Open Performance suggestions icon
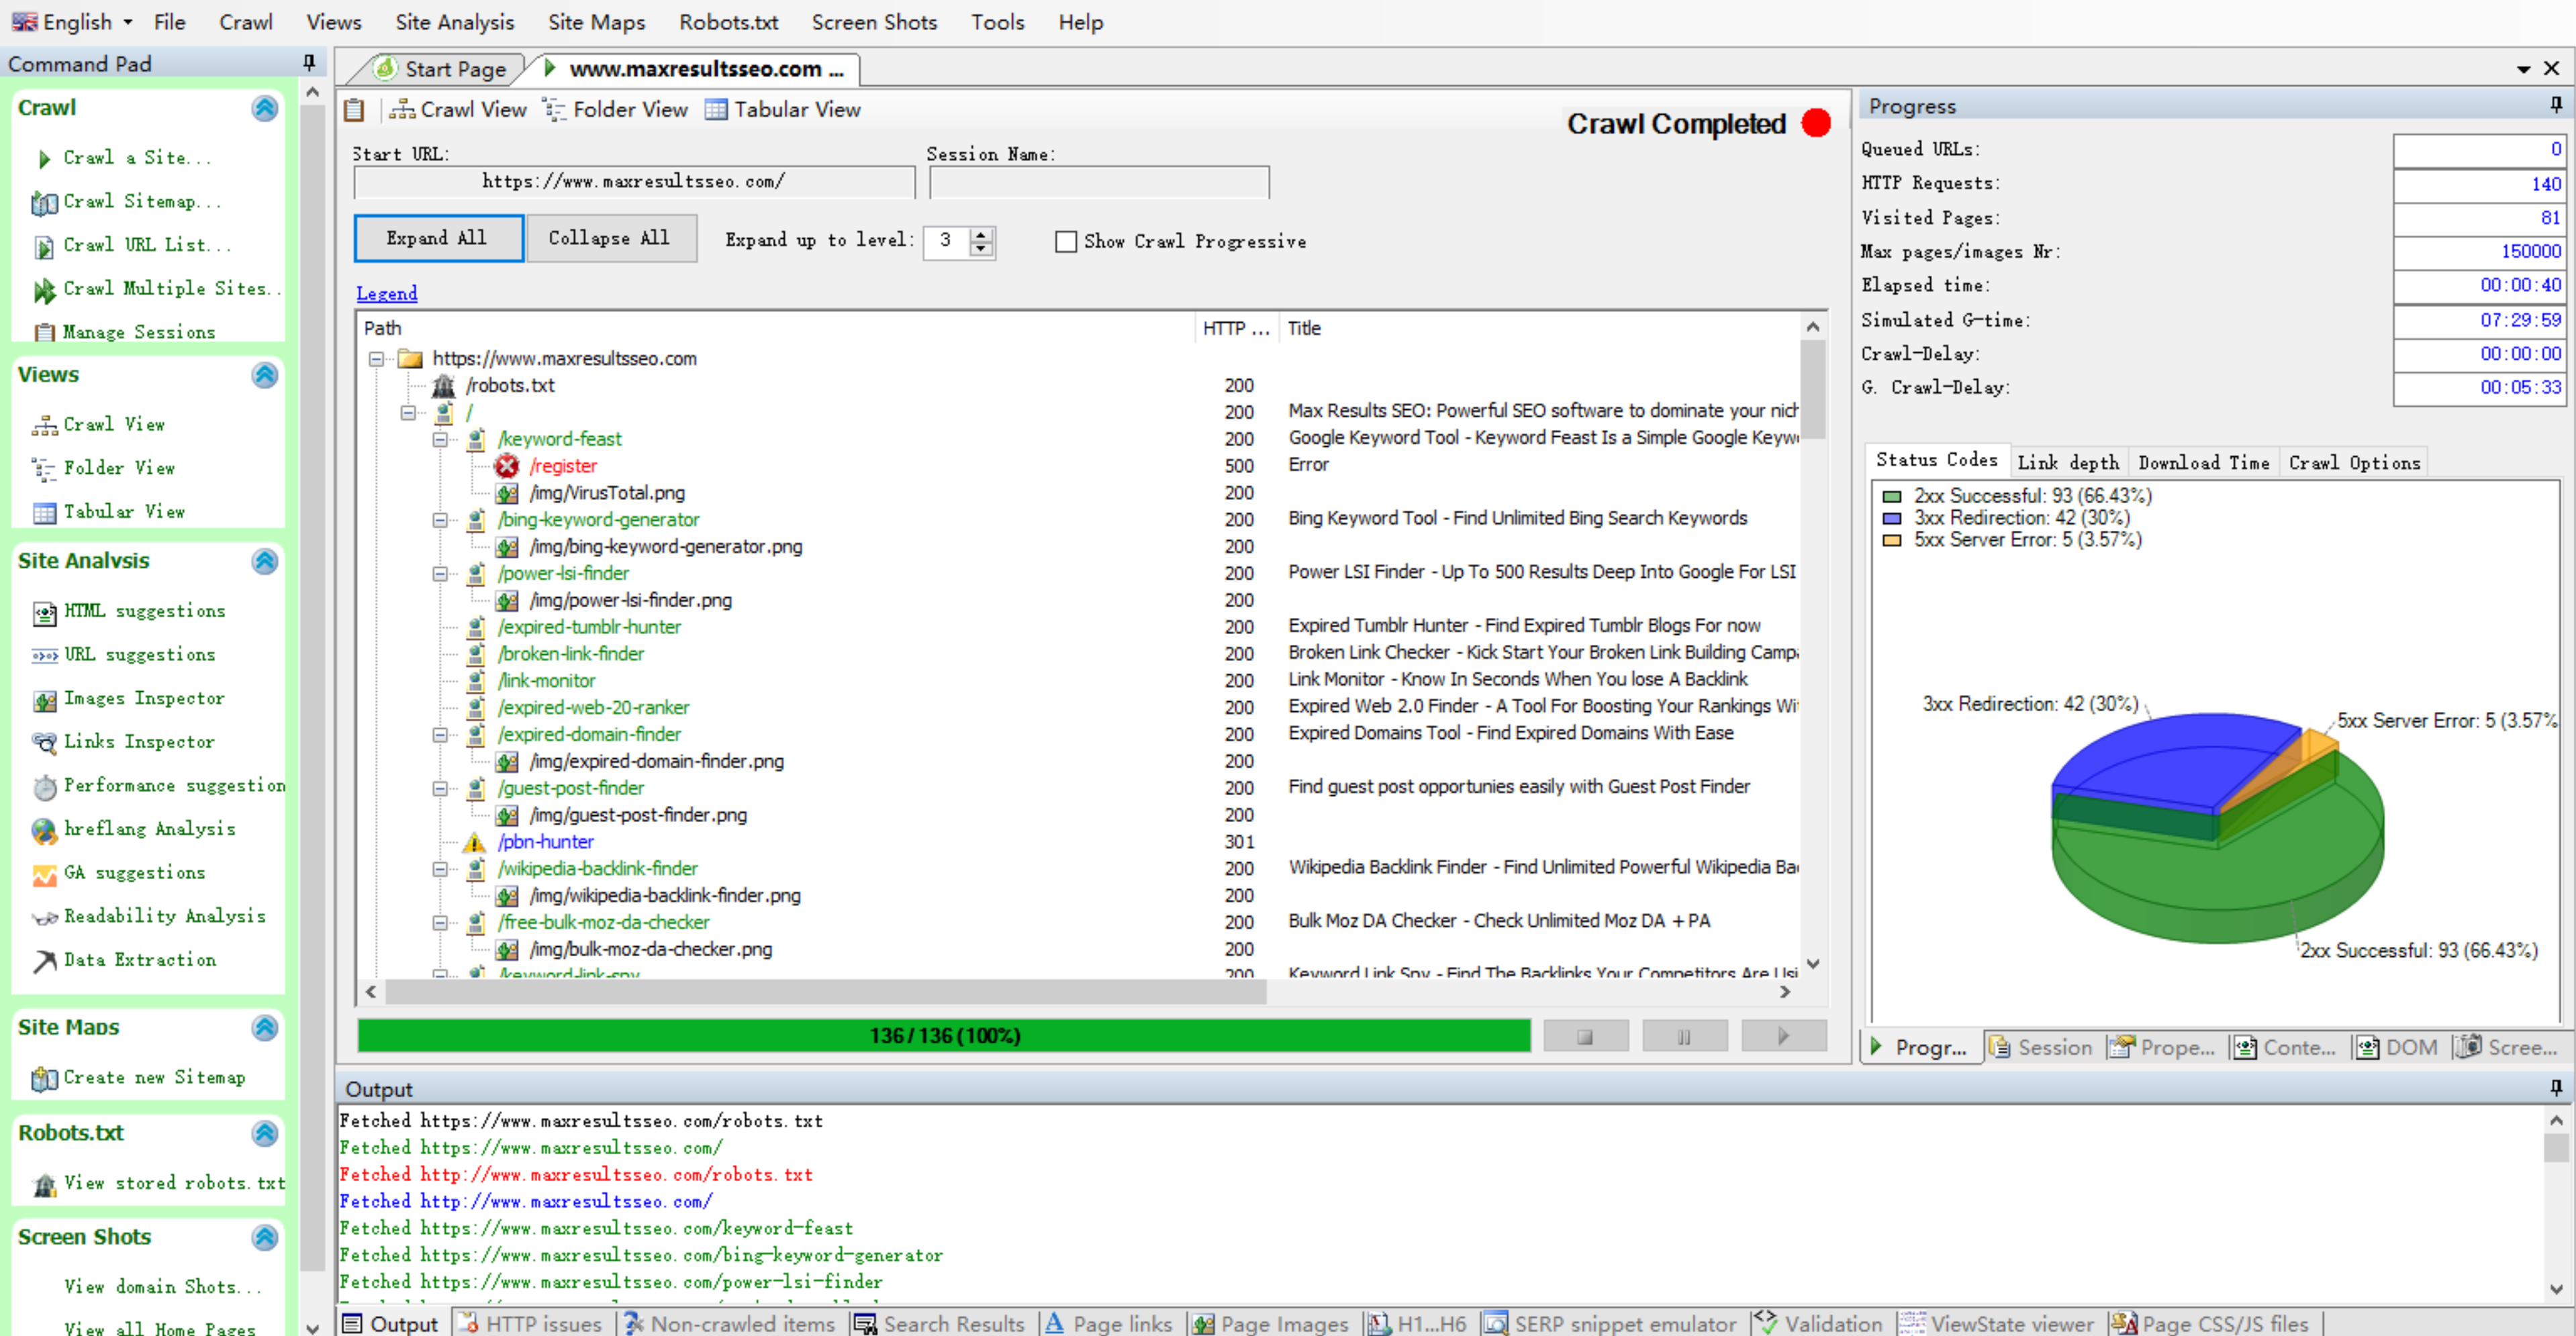Viewport: 2576px width, 1336px height. (x=44, y=787)
